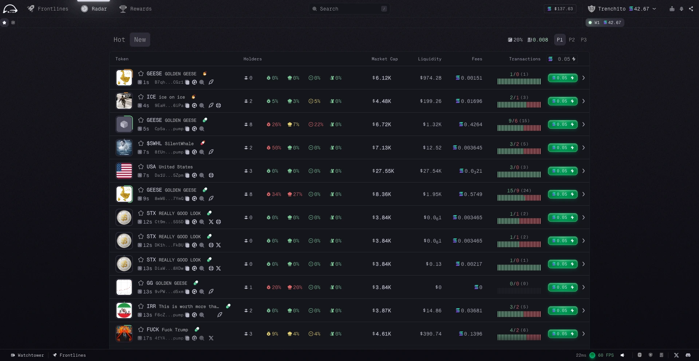Click the share icon in top bar
Viewport: 699px width, 361px height.
click(x=691, y=9)
